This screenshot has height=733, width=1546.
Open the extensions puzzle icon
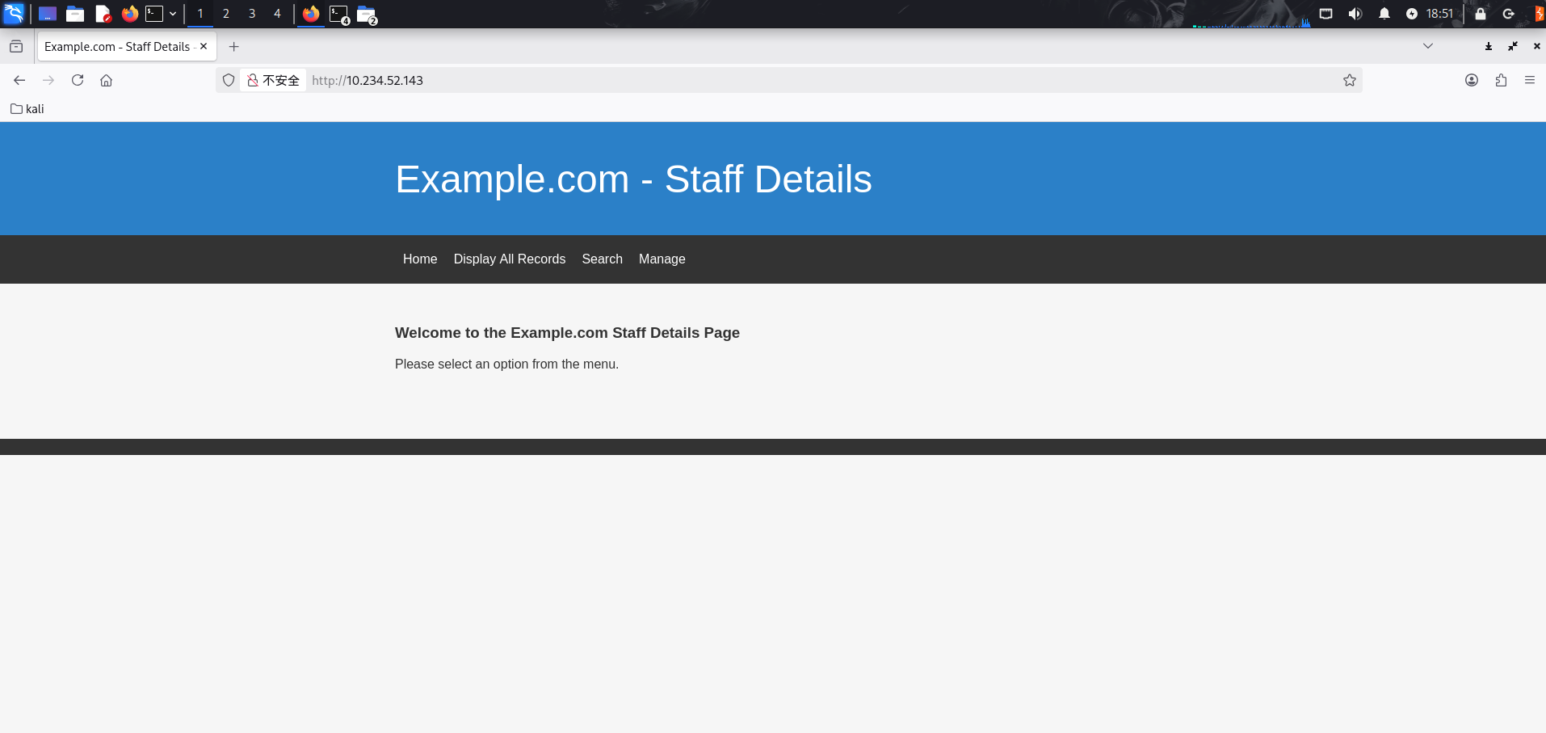(1500, 80)
